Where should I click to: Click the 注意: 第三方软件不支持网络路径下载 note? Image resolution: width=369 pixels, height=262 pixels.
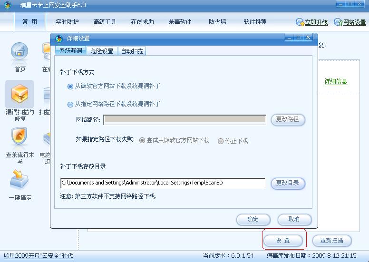pos(108,196)
